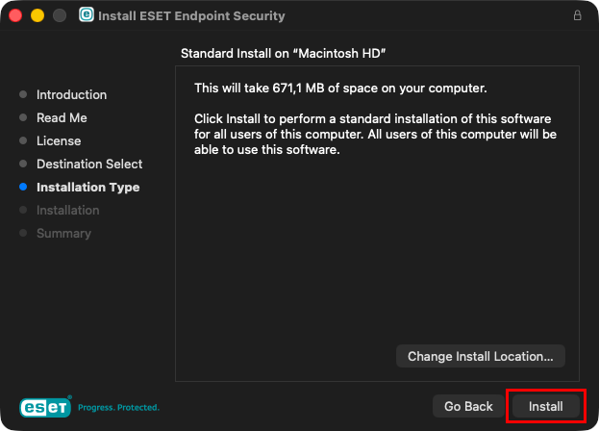Select the Introduction step in the sidebar
Image resolution: width=599 pixels, height=431 pixels.
pos(71,95)
